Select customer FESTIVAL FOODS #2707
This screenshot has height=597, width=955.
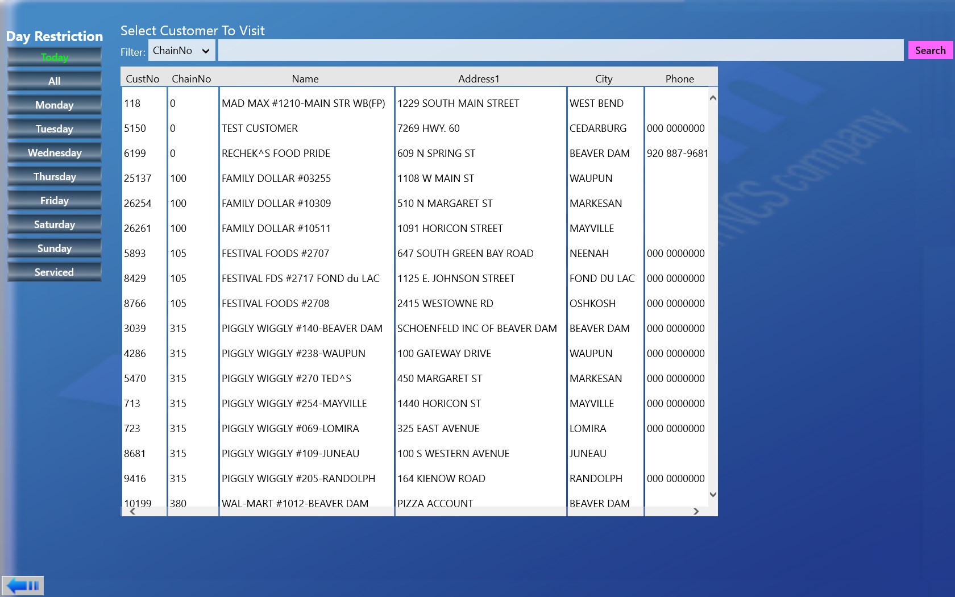coord(275,254)
